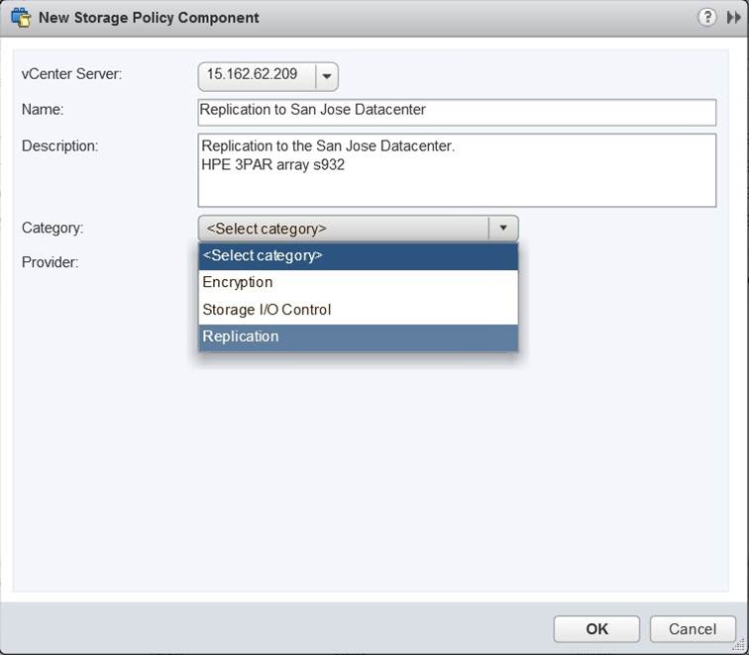Click the double-arrow icon in title bar
The width and height of the screenshot is (749, 655).
tap(733, 18)
